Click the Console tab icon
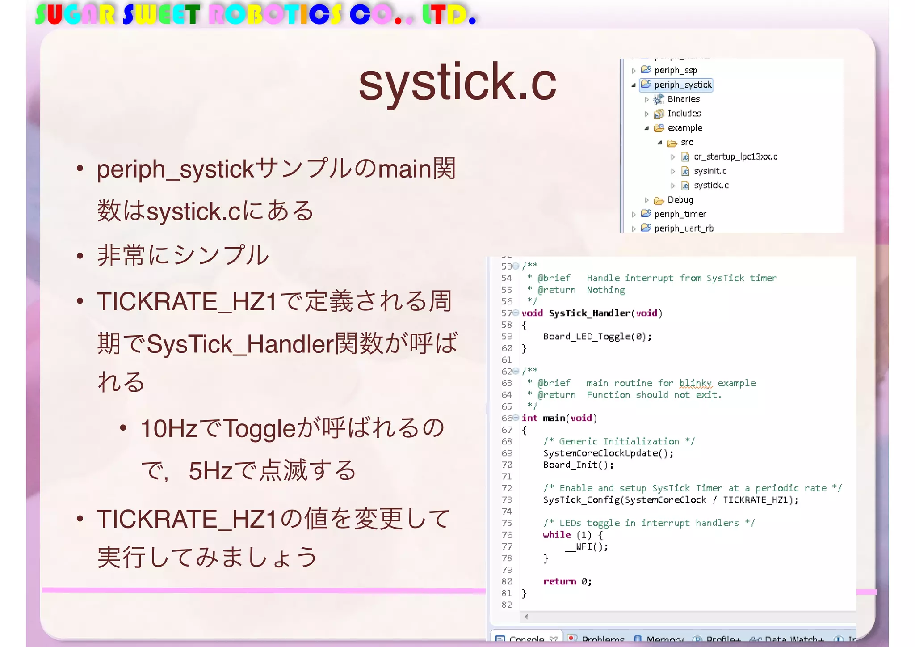The image size is (915, 647). (x=500, y=639)
